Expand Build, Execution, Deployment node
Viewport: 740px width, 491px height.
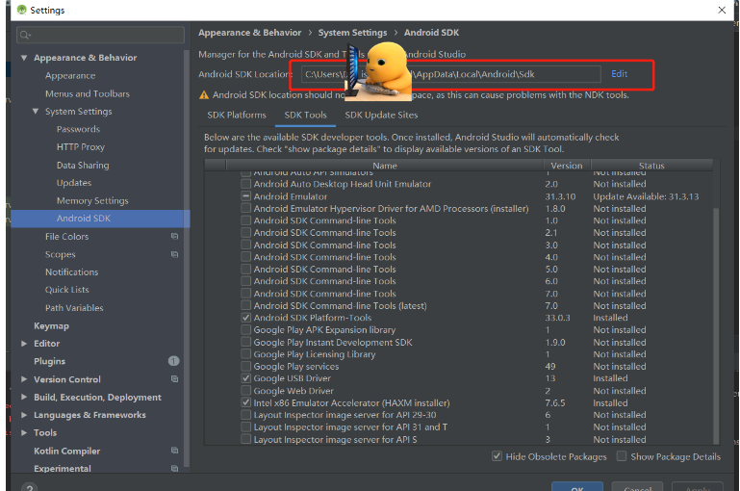[x=24, y=397]
